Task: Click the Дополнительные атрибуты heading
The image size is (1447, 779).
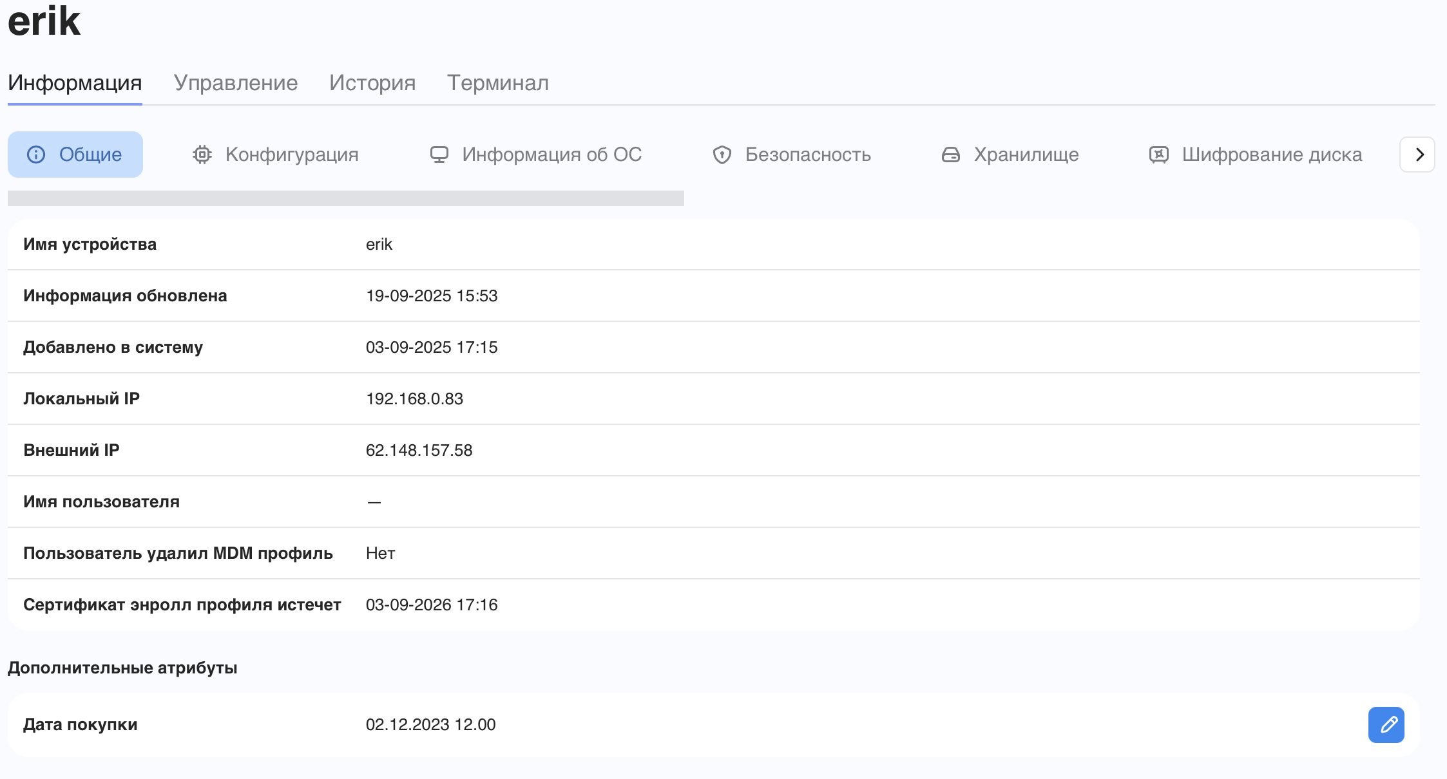Action: point(122,668)
